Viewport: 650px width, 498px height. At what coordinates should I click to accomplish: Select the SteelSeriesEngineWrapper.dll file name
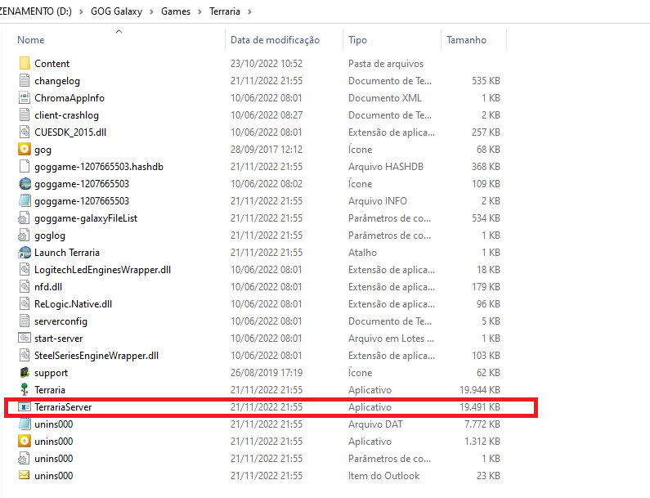click(x=96, y=356)
